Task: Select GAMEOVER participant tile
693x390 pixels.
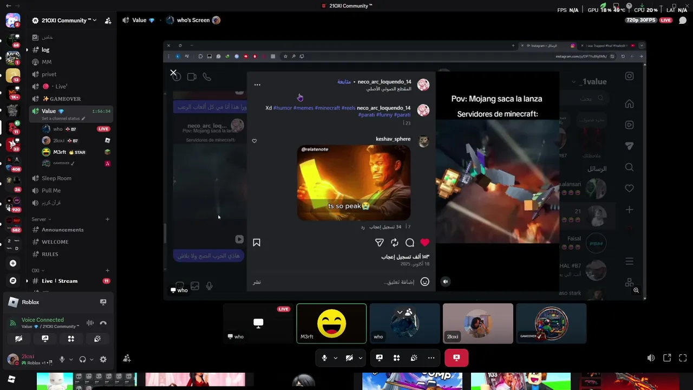Action: [551, 323]
